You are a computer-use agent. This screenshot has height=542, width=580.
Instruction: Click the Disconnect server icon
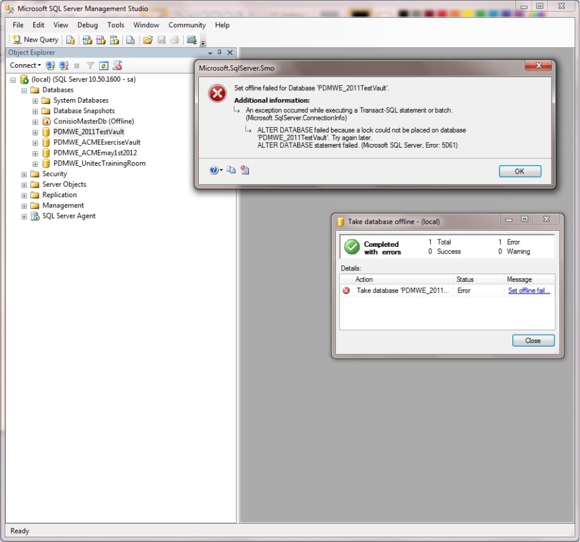63,65
